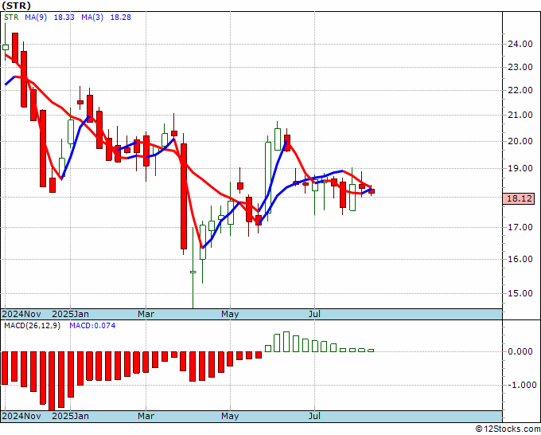The width and height of the screenshot is (541, 435).
Task: Click the 23.00 price axis label
Action: [520, 68]
